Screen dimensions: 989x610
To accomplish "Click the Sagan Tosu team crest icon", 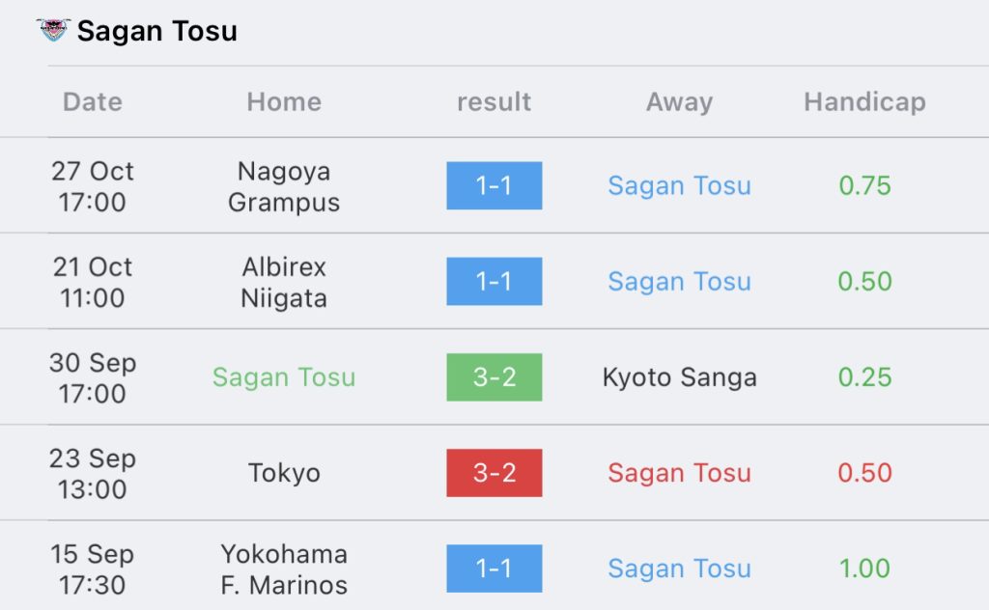I will (x=53, y=30).
